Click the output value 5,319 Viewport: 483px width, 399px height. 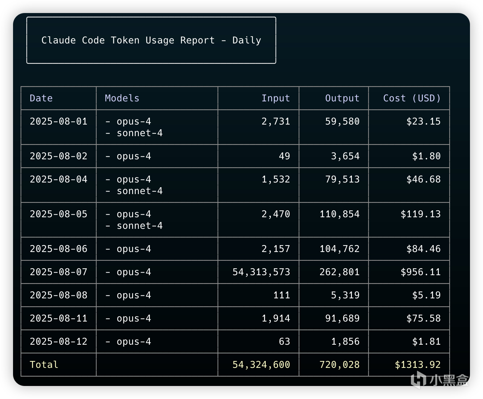[345, 295]
